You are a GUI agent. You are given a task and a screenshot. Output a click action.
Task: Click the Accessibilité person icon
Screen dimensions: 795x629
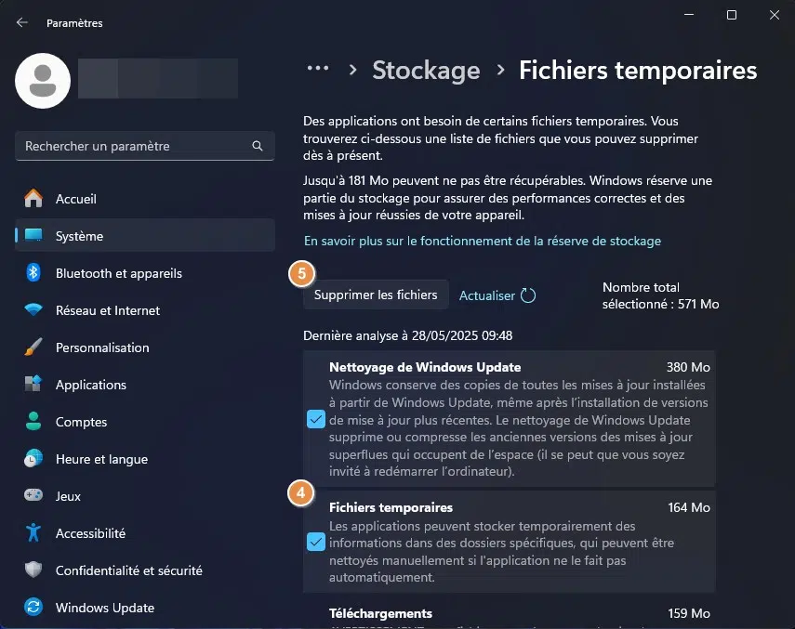[x=34, y=533]
